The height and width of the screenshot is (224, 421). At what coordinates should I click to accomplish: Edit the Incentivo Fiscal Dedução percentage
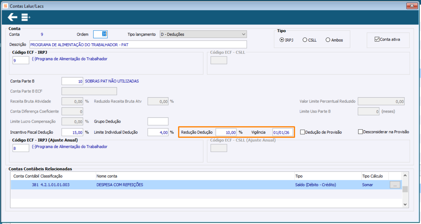click(x=72, y=132)
